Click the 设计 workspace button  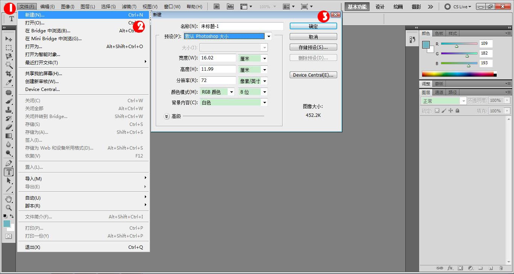(x=380, y=7)
